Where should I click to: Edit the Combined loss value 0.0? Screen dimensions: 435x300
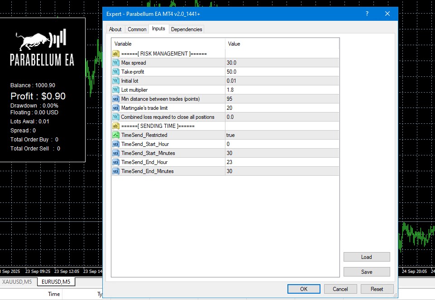click(x=282, y=117)
